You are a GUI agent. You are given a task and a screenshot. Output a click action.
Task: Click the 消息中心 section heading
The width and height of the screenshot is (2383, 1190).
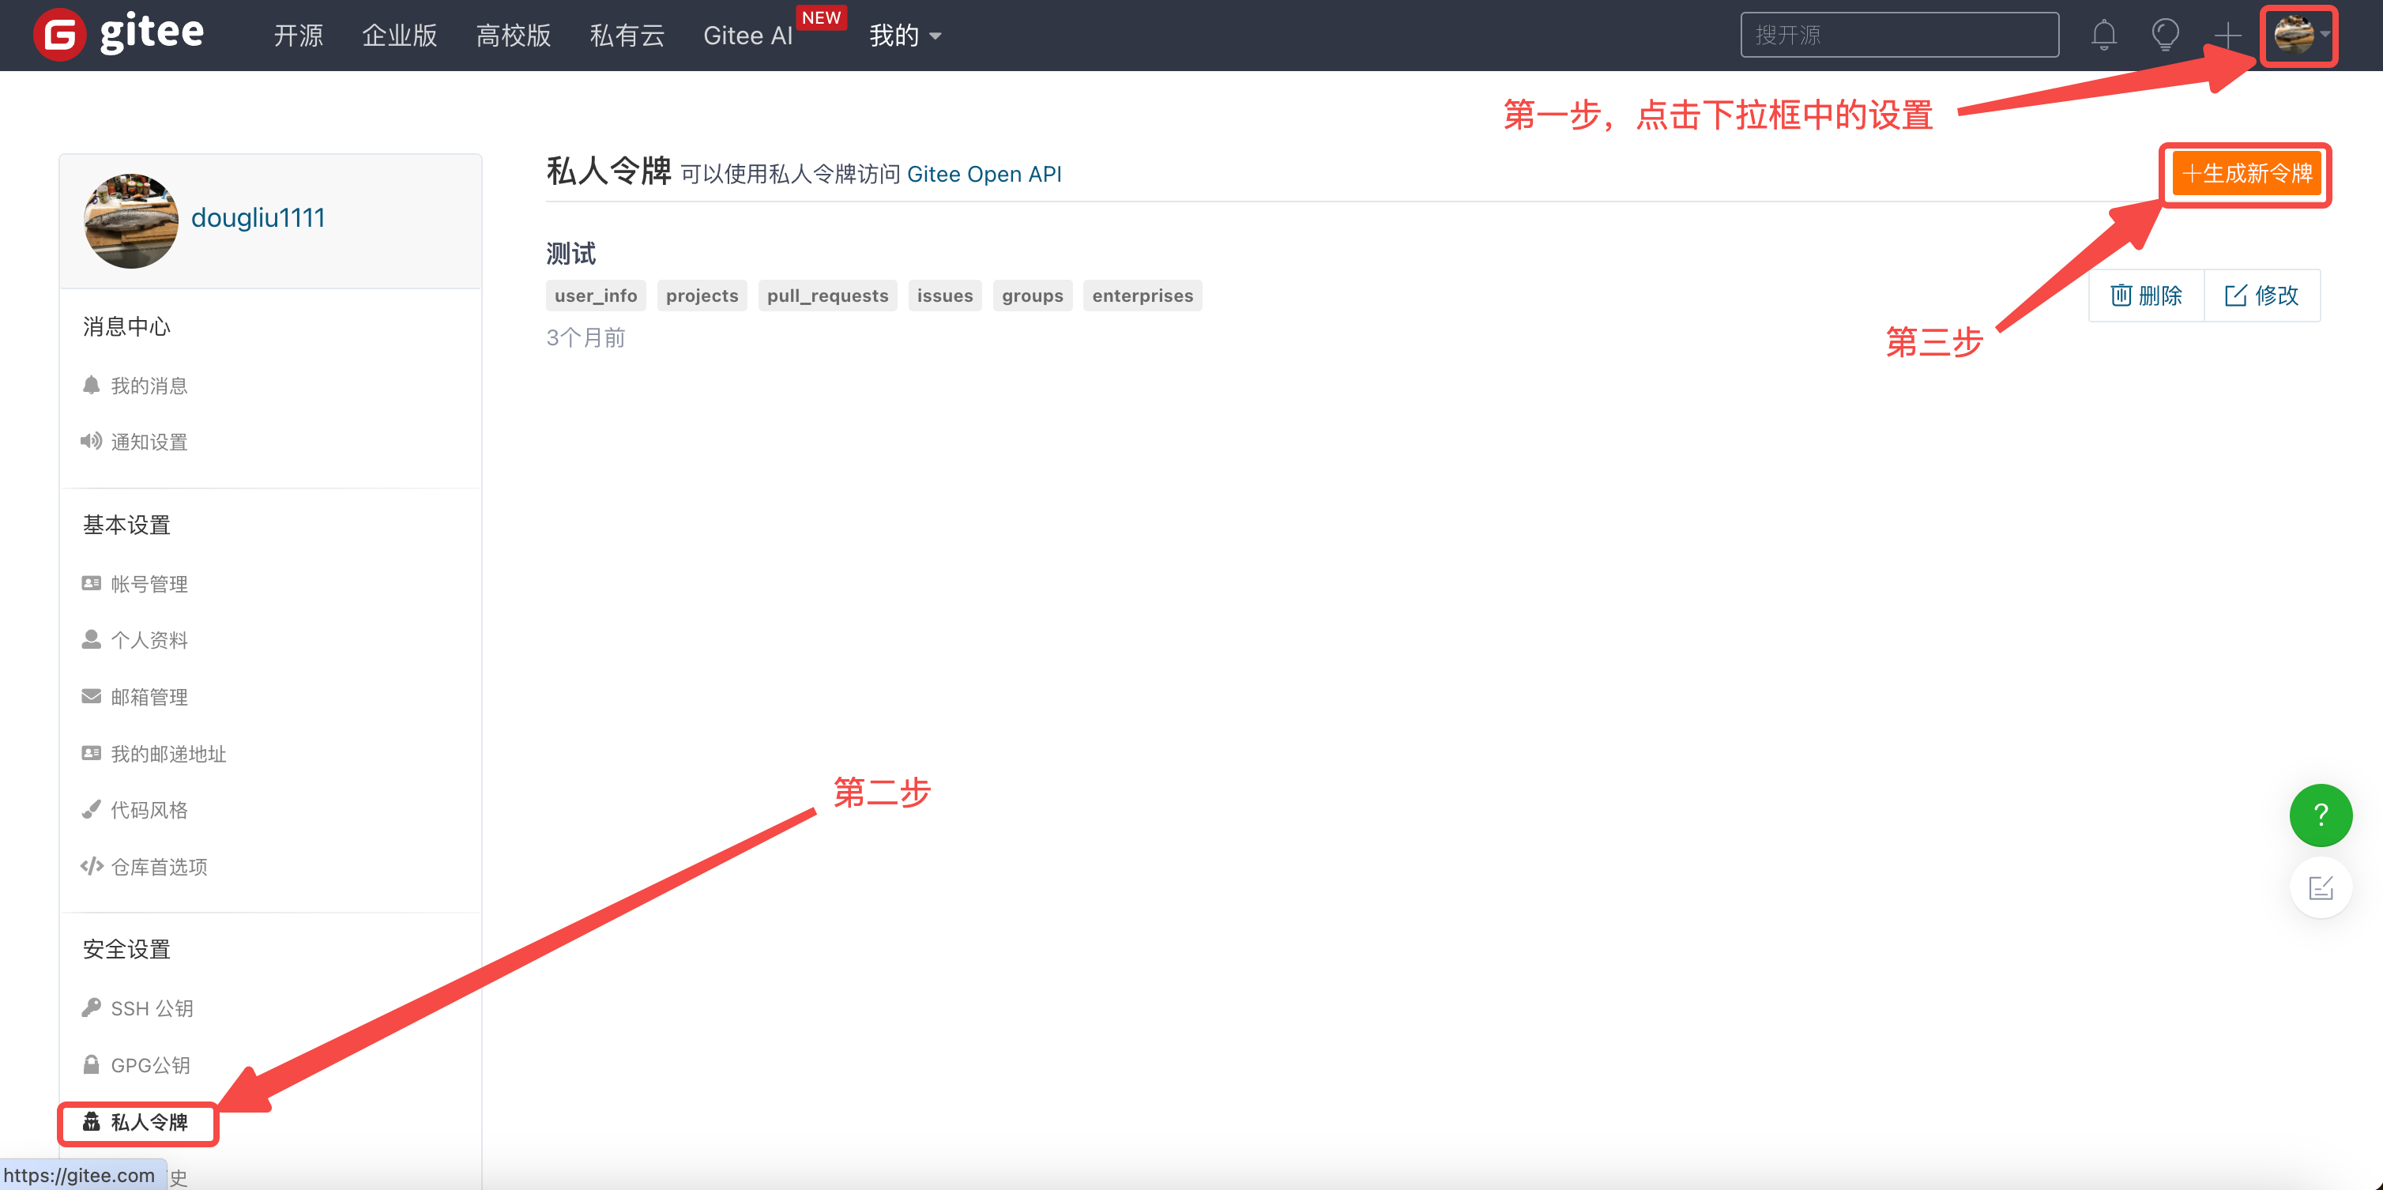coord(126,326)
